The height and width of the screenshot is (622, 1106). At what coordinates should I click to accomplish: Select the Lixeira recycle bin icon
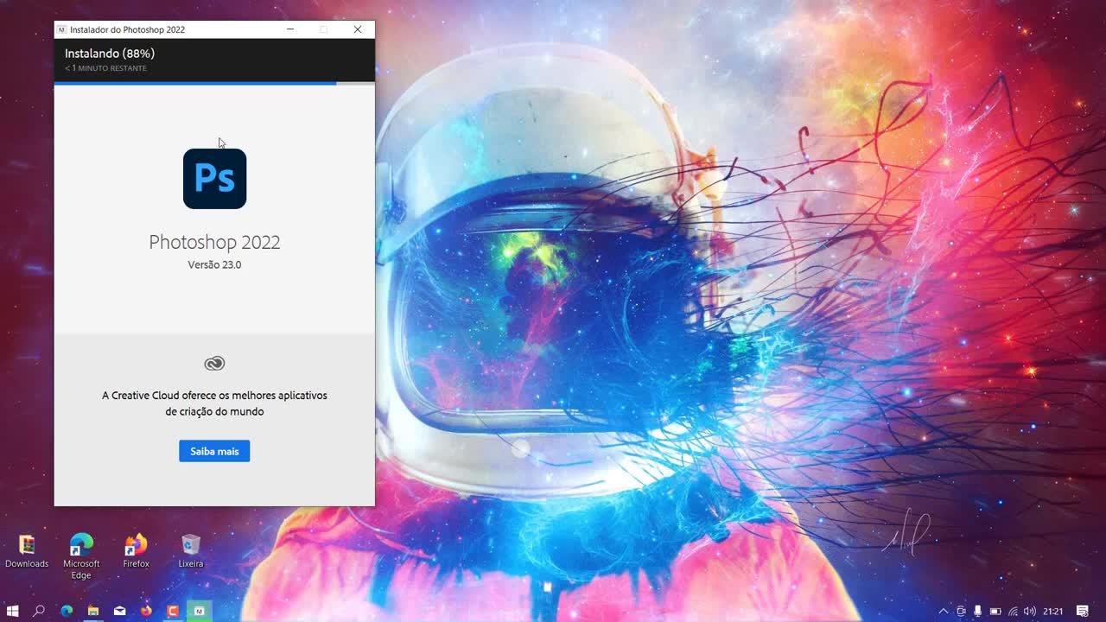191,551
